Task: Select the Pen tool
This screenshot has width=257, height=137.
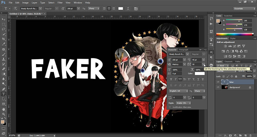Action: [4, 89]
